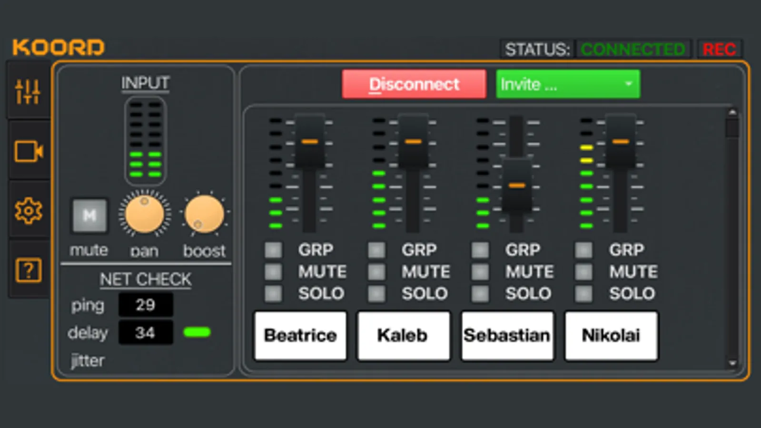Open the video camera sidebar icon
Screen dimensions: 761x428
click(29, 152)
